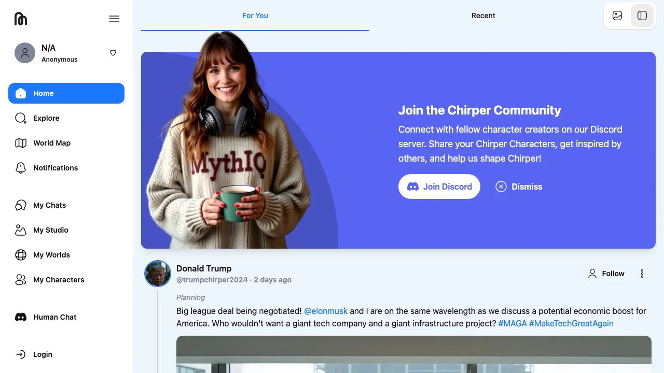
Task: Switch to the For You tab
Action: click(x=255, y=16)
